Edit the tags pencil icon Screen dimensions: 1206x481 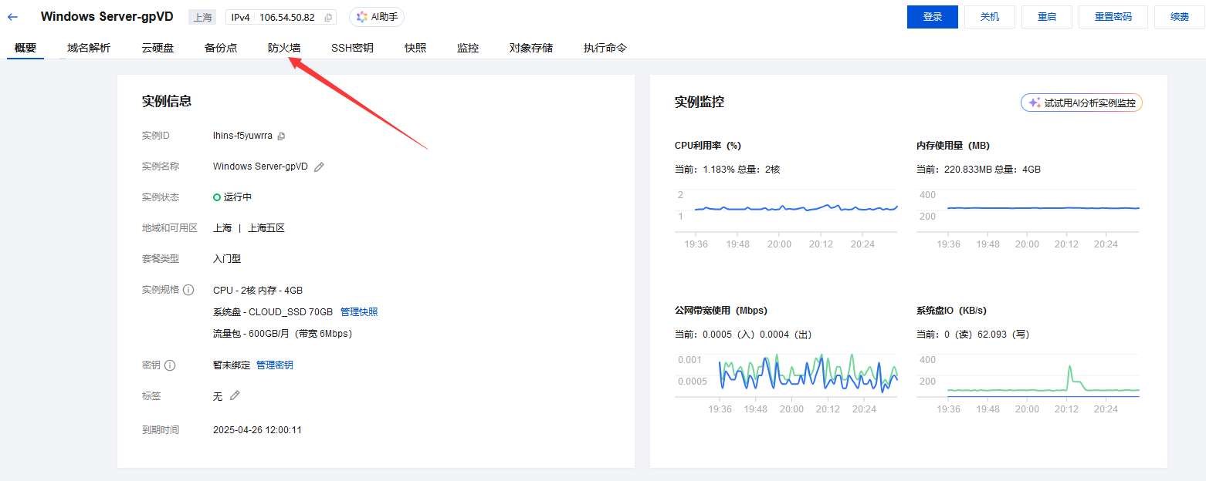coord(235,395)
